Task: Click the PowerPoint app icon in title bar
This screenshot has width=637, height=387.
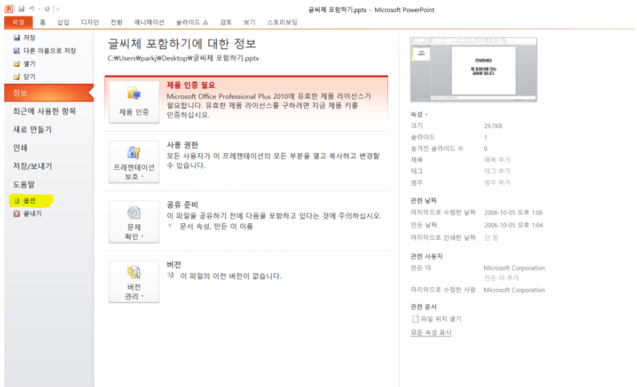Action: point(9,9)
